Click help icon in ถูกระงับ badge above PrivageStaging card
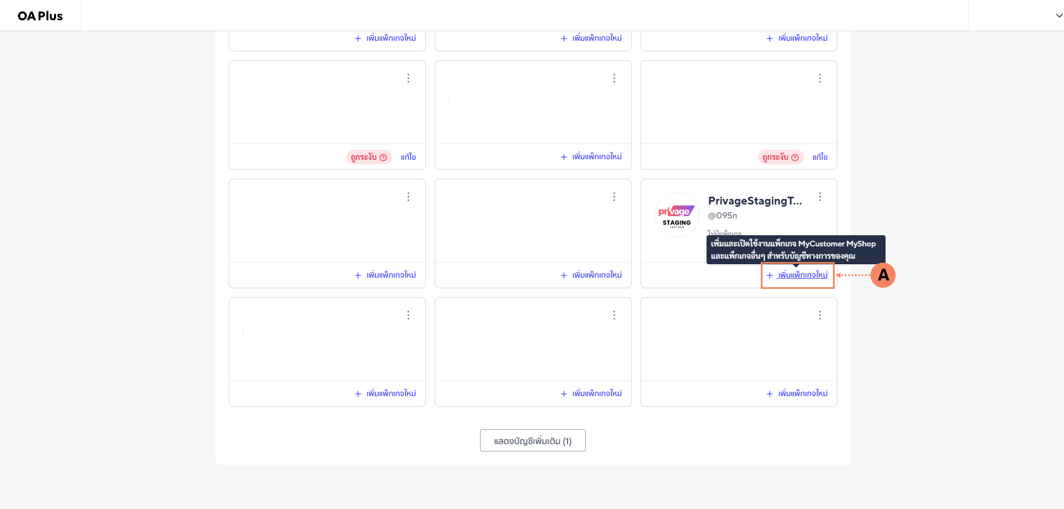Viewport: 1064px width, 509px height. tap(795, 158)
